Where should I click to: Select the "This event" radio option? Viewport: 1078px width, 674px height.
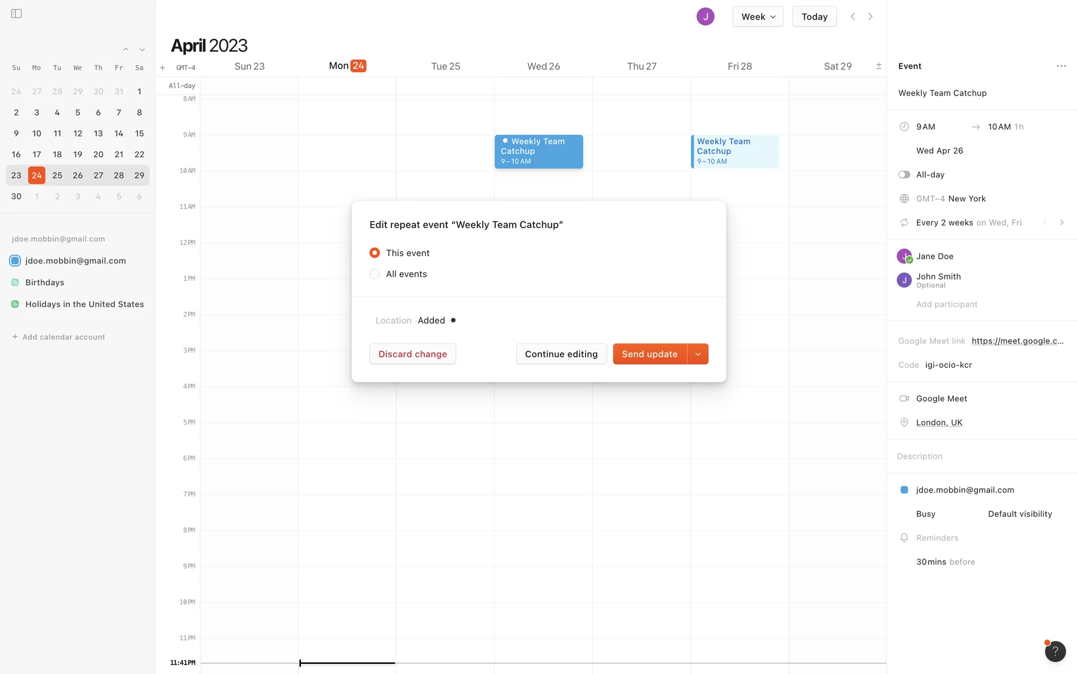(x=374, y=253)
